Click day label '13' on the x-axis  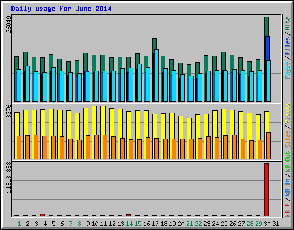click(121, 224)
